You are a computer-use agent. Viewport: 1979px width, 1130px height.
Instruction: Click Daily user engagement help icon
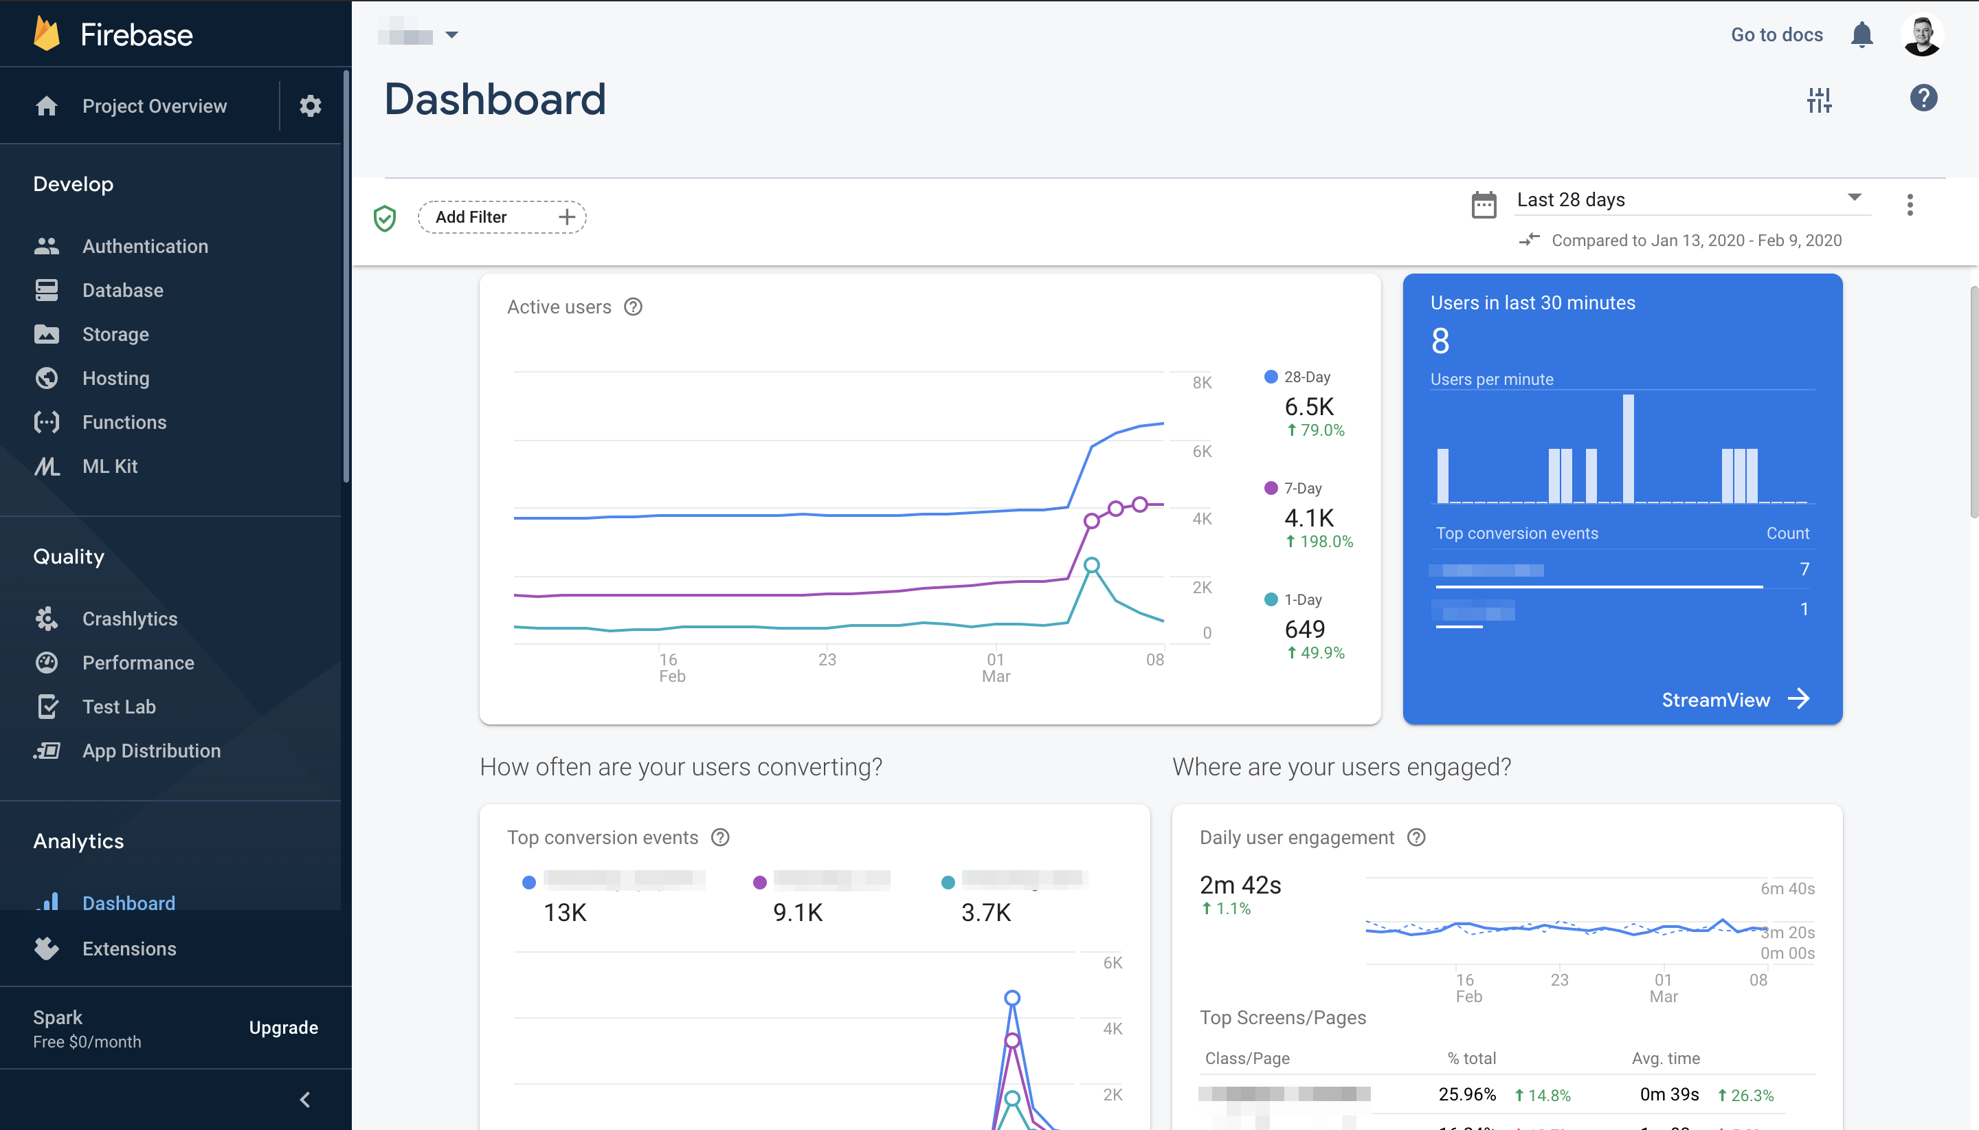tap(1416, 837)
